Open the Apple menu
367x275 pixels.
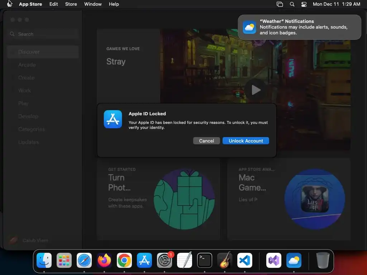pos(10,4)
